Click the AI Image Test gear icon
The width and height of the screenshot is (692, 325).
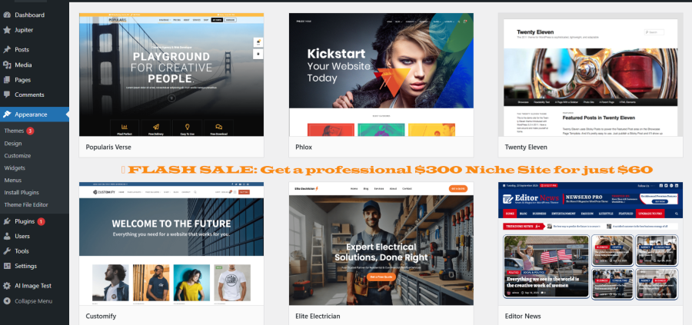pyautogui.click(x=7, y=286)
